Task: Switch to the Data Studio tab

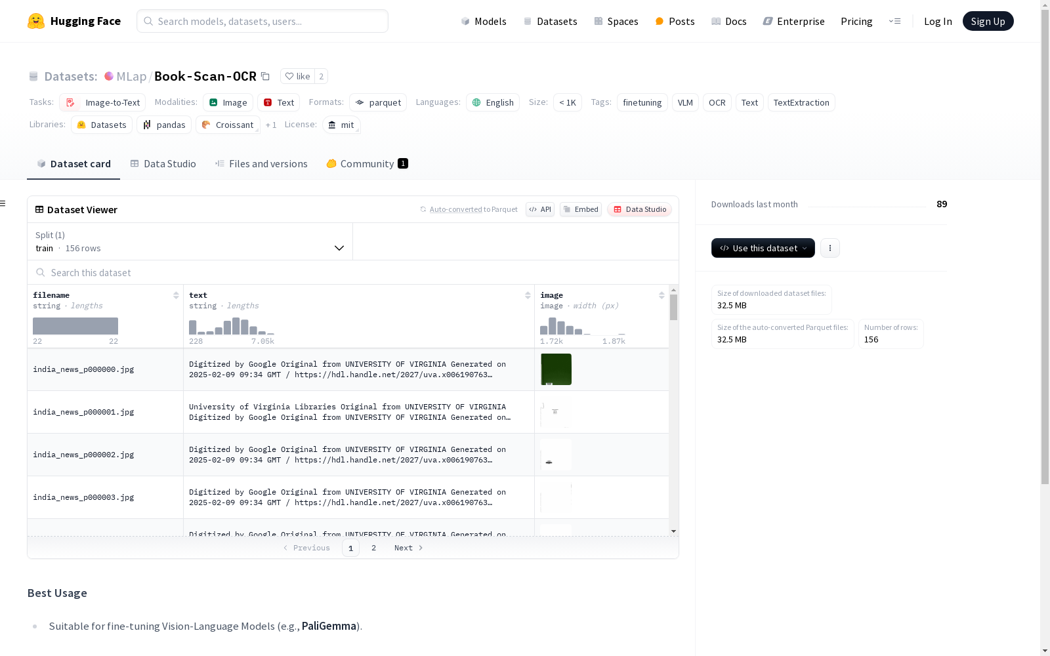Action: [163, 164]
